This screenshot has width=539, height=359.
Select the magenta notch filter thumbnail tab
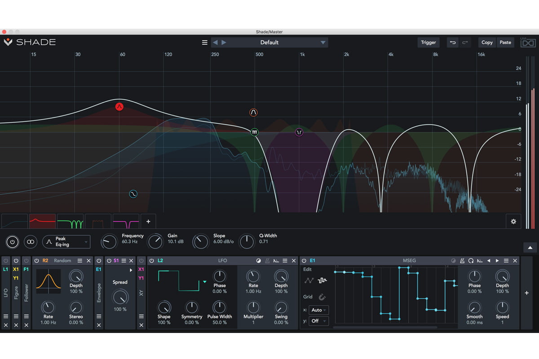(x=126, y=221)
